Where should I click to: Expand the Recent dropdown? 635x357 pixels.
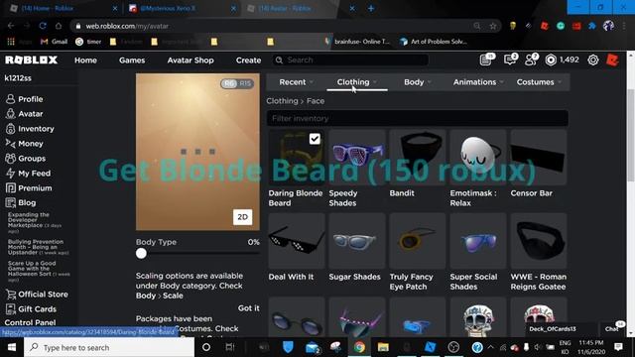point(296,82)
